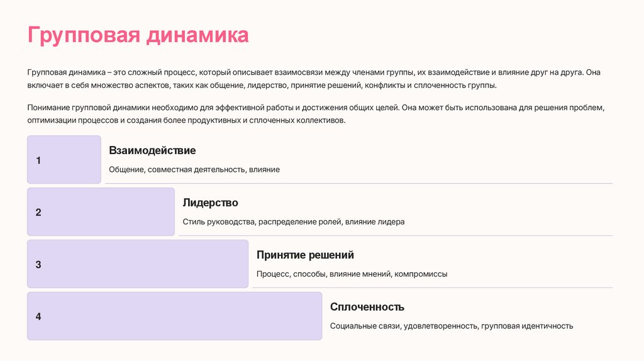Click the divider line under the "Взаимодействие" row
This screenshot has height=361, width=644.
[x=358, y=184]
